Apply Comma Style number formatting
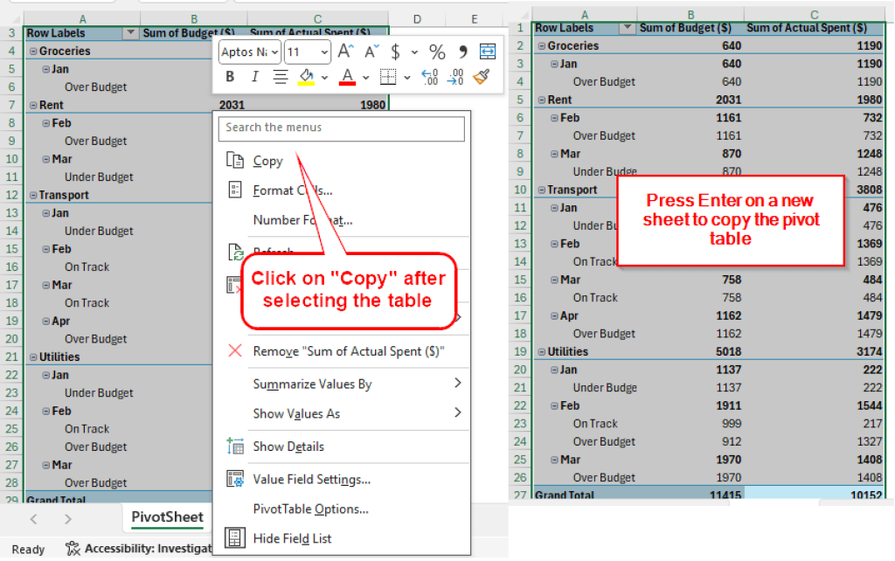Image resolution: width=895 pixels, height=561 pixels. (463, 50)
